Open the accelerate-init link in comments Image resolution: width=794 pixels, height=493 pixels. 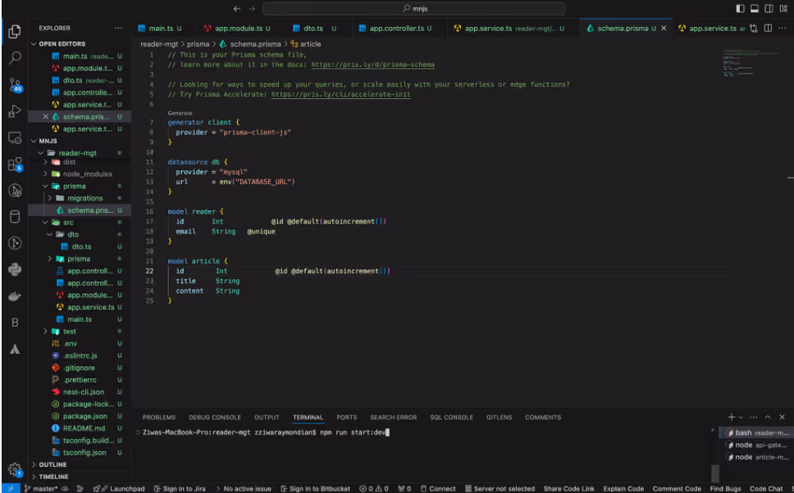(340, 94)
